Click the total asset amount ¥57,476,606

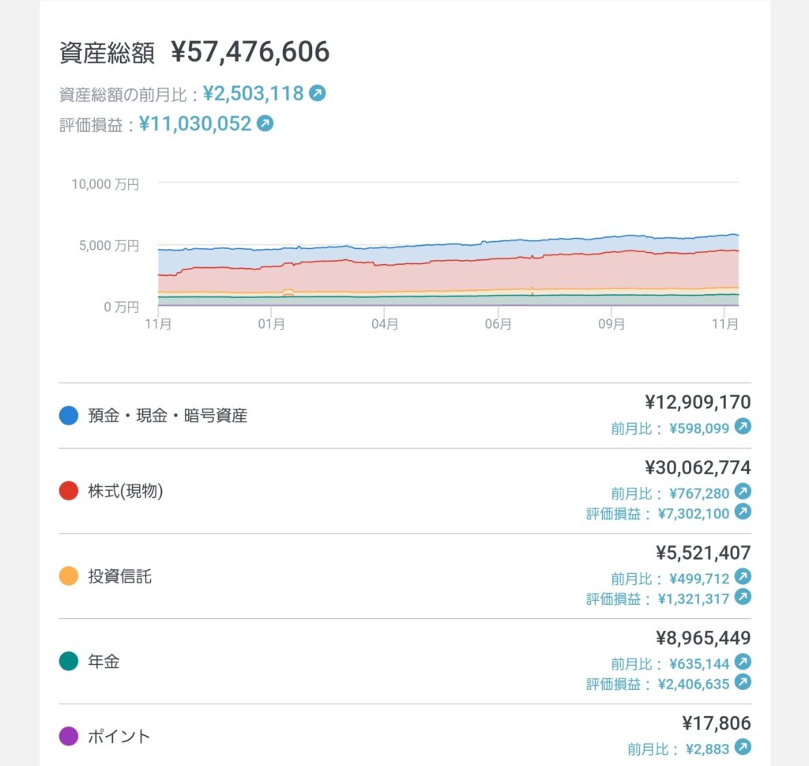pyautogui.click(x=250, y=52)
